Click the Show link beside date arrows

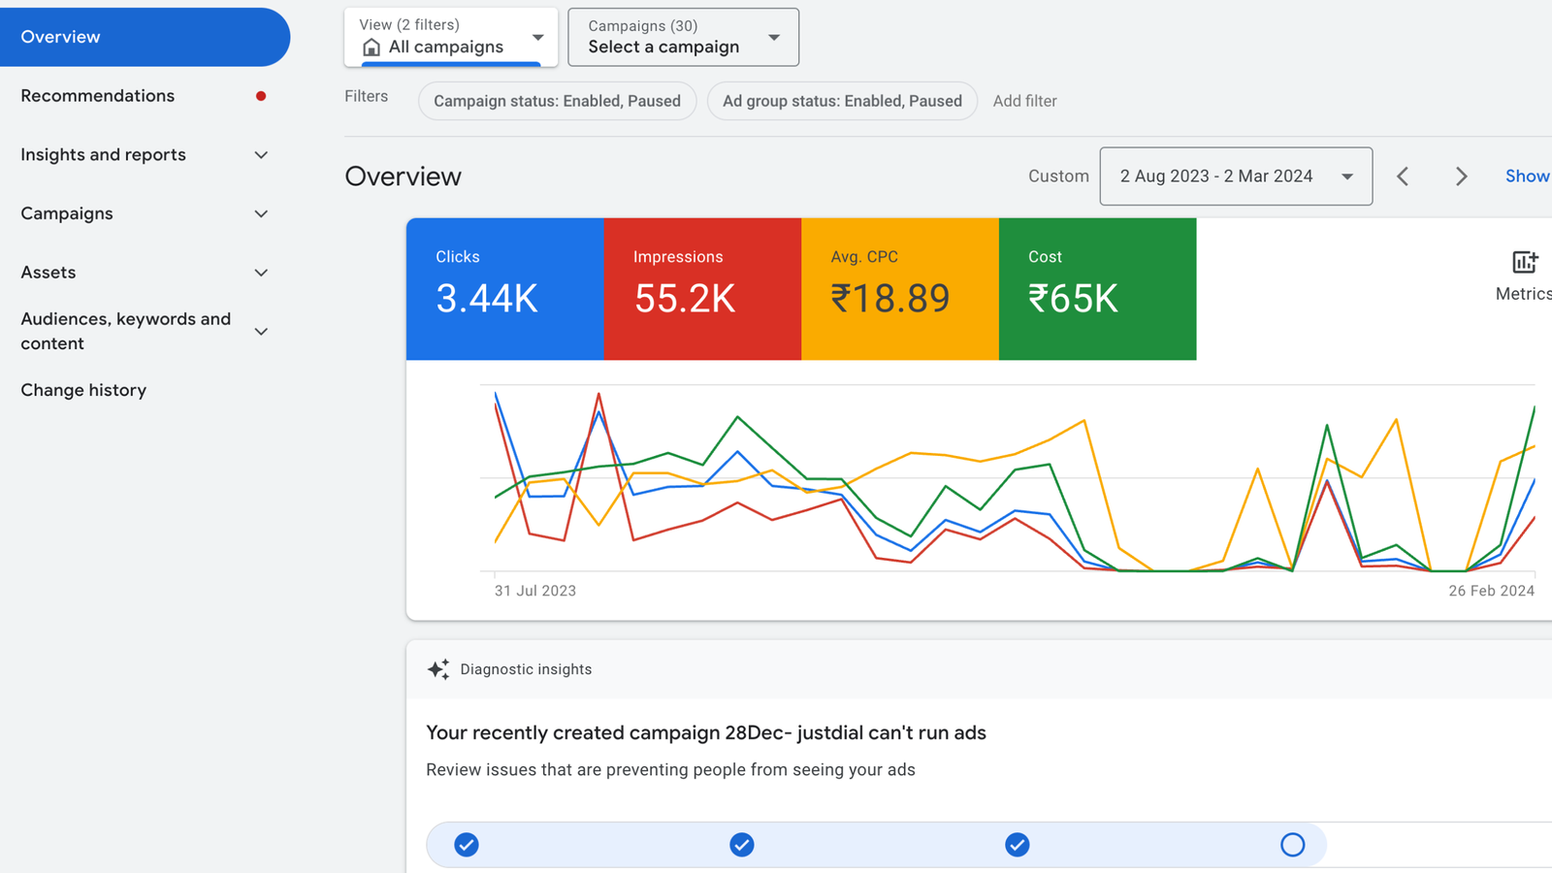coord(1527,177)
